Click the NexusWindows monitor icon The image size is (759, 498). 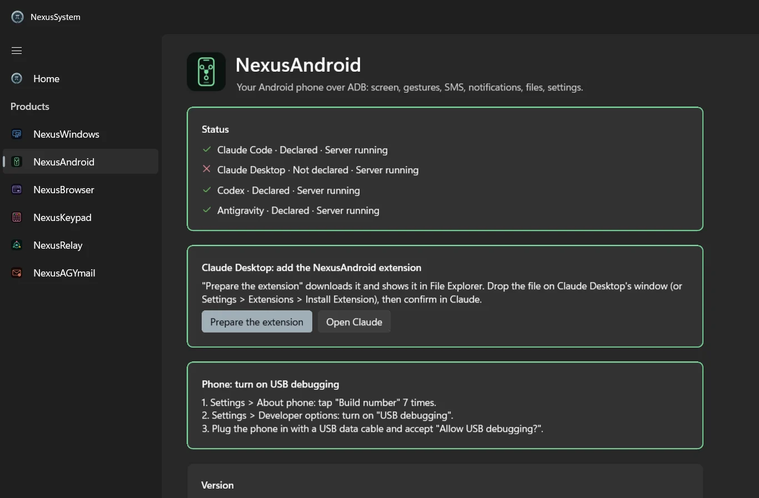[x=17, y=134]
